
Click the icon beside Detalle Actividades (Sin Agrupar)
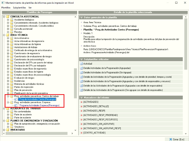coord(82,72)
